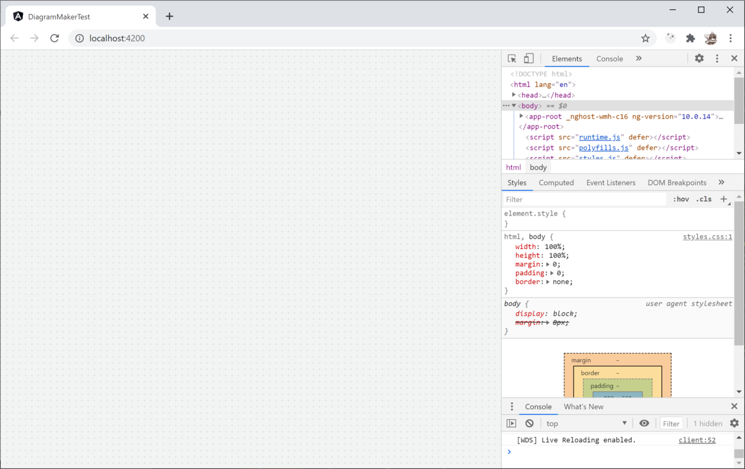Open the DevTools three-dot customize menu

[x=717, y=58]
